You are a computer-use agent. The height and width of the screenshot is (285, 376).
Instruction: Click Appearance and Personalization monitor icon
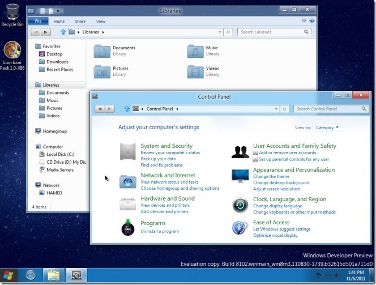click(x=240, y=176)
